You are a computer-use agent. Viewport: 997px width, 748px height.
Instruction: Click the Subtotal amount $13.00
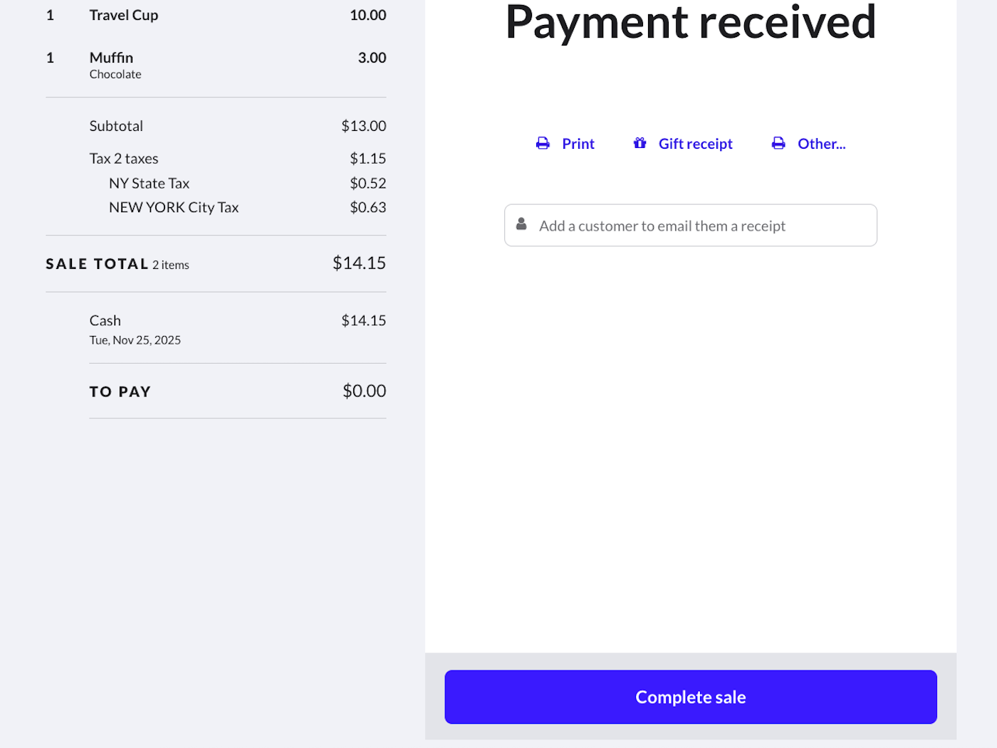[363, 126]
